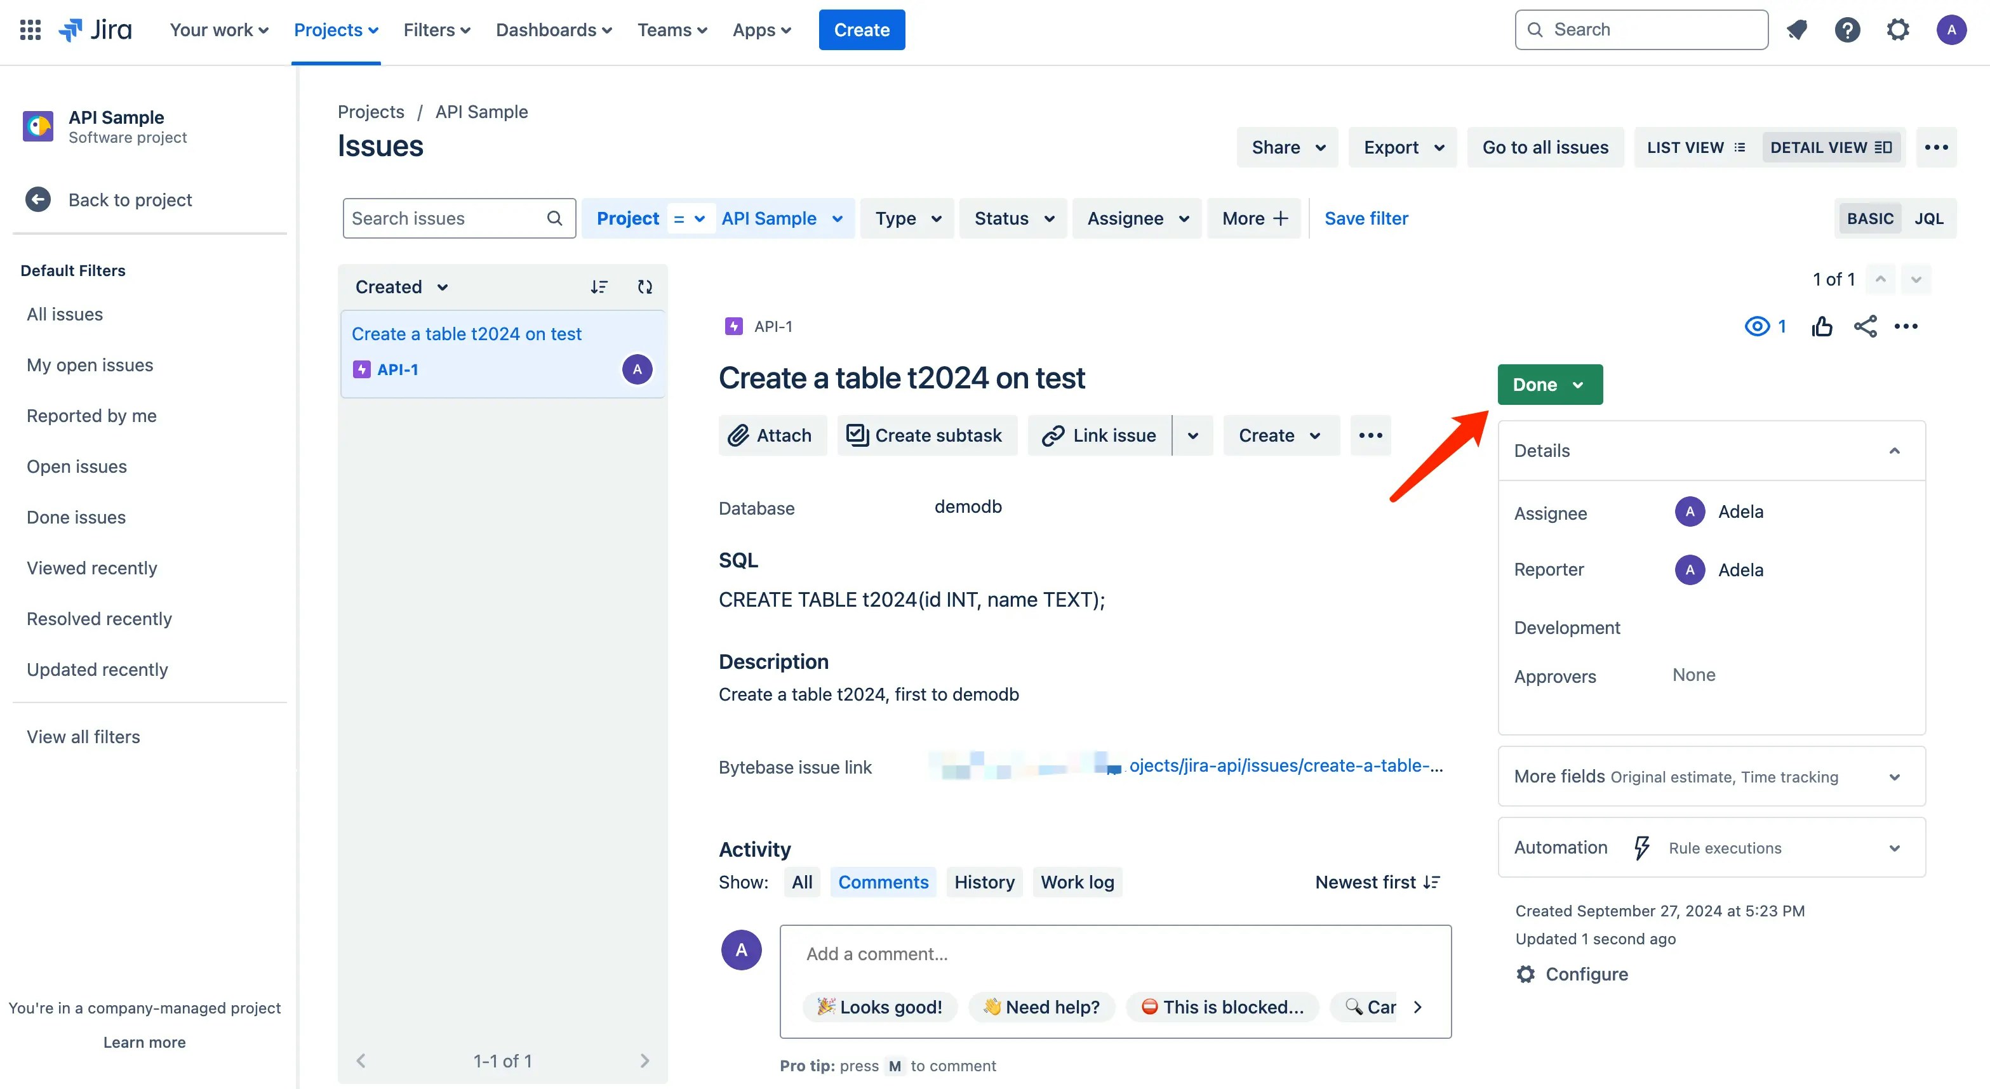1990x1089 pixels.
Task: Vote for the issue with the thumbs up
Action: [1822, 326]
